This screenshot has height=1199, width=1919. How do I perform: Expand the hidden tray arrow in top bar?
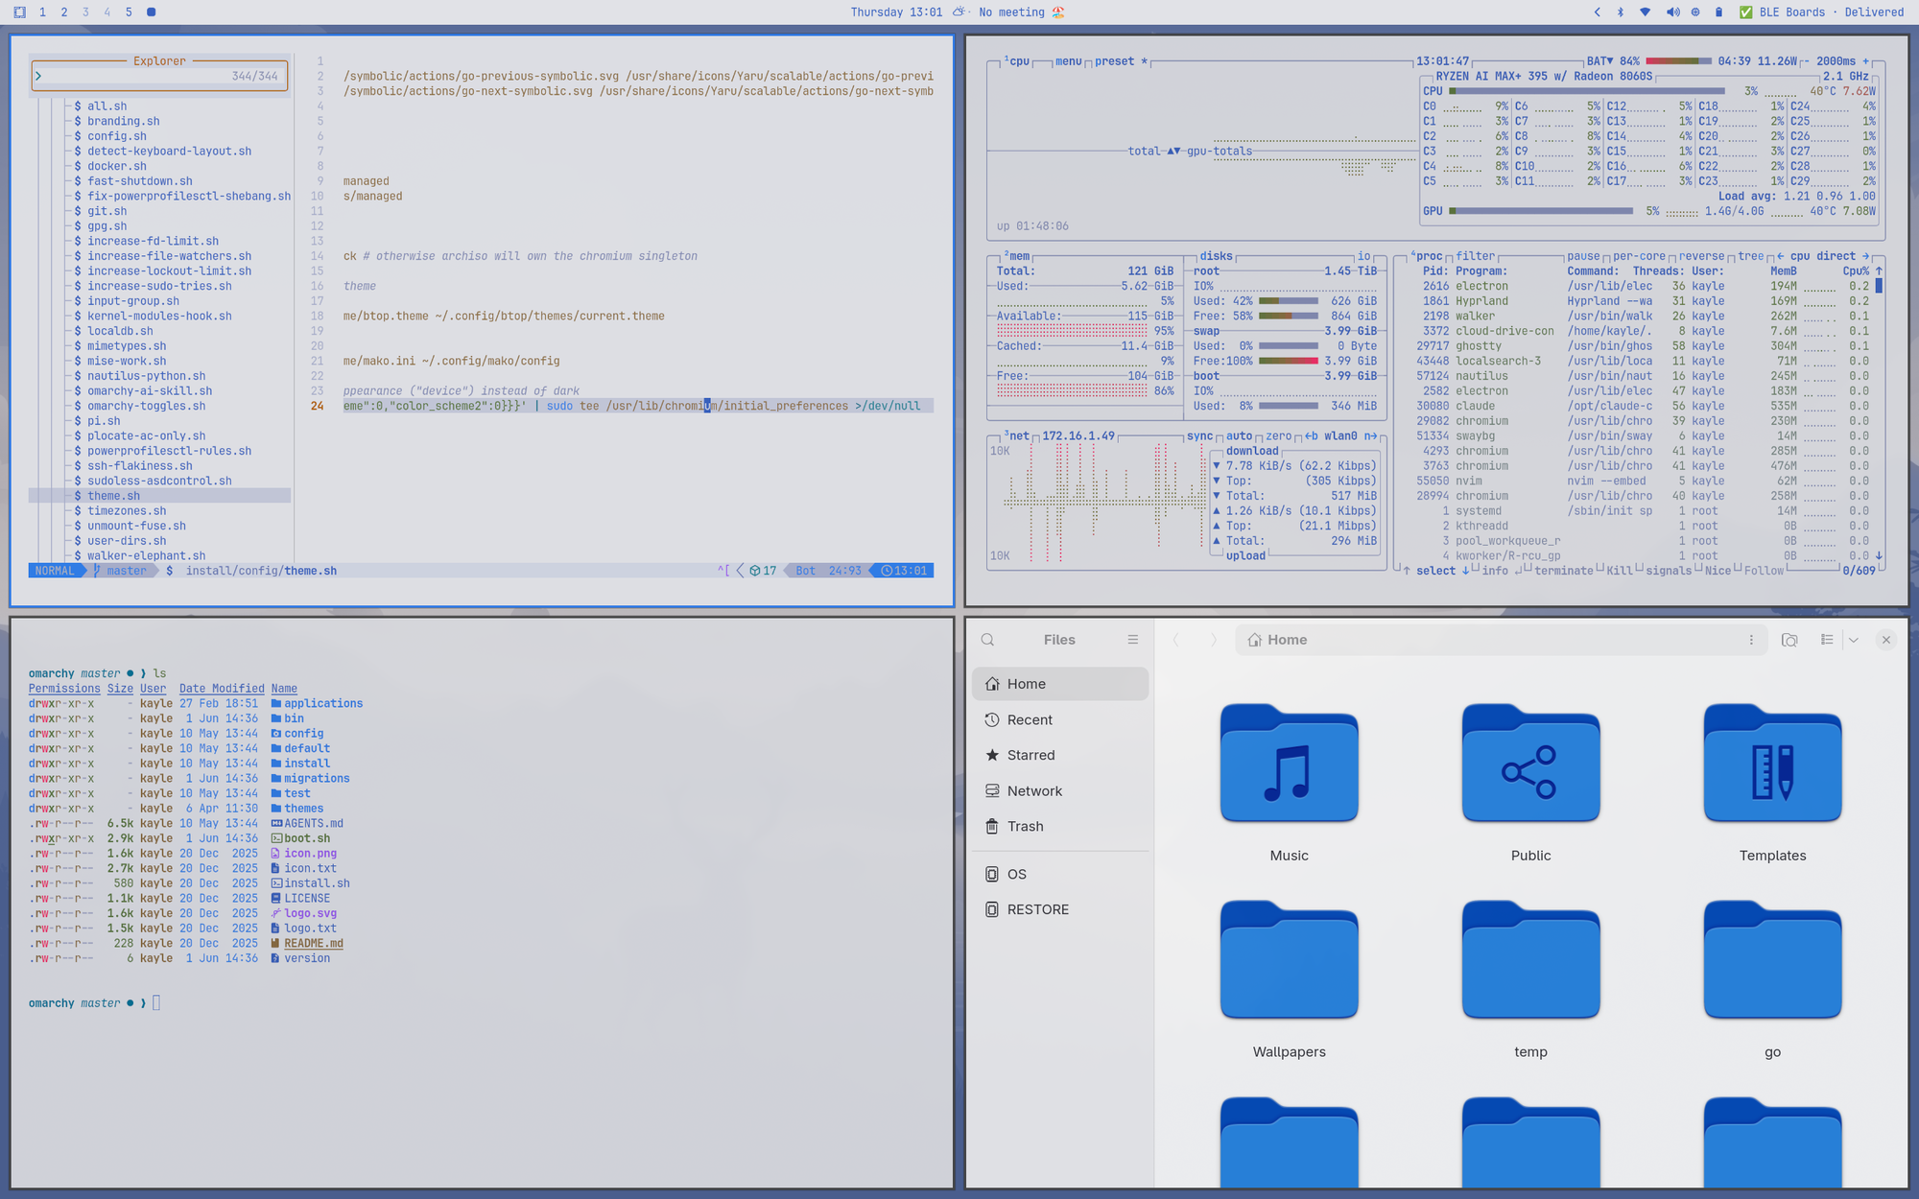tap(1598, 12)
